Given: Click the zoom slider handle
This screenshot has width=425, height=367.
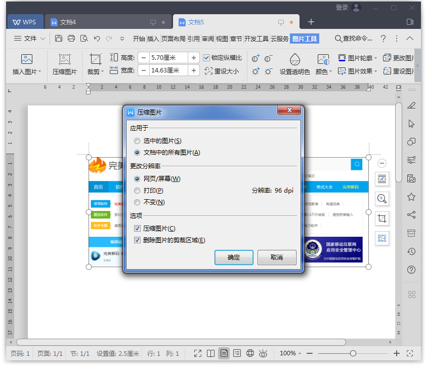Looking at the screenshot, I should [x=353, y=353].
